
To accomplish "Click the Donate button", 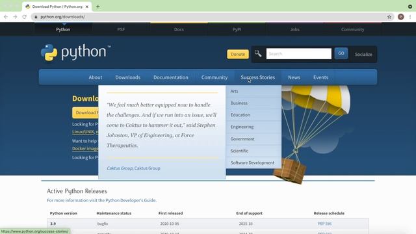I will tap(238, 54).
